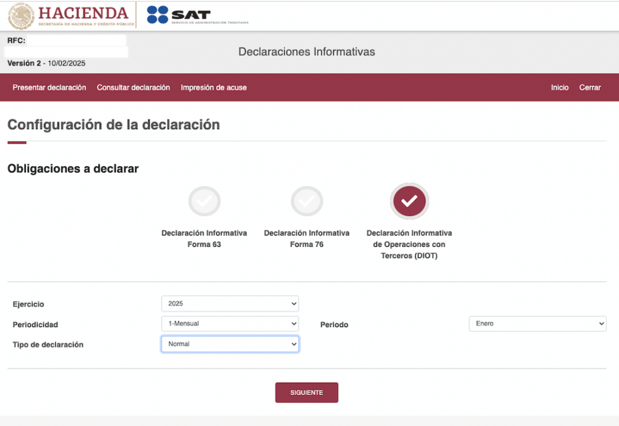The image size is (619, 426).
Task: Open the Impresión de acuse menu
Action: [x=214, y=88]
